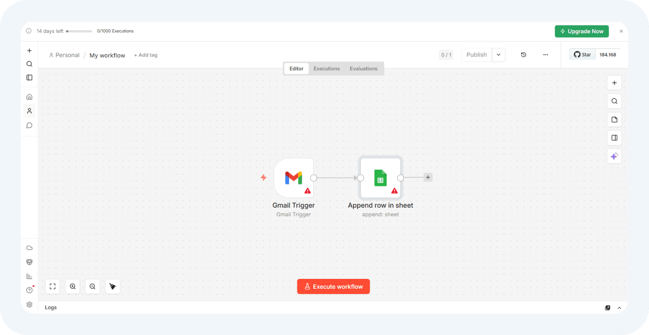Image resolution: width=649 pixels, height=335 pixels.
Task: Fit workflow to view
Action: pyautogui.click(x=52, y=286)
